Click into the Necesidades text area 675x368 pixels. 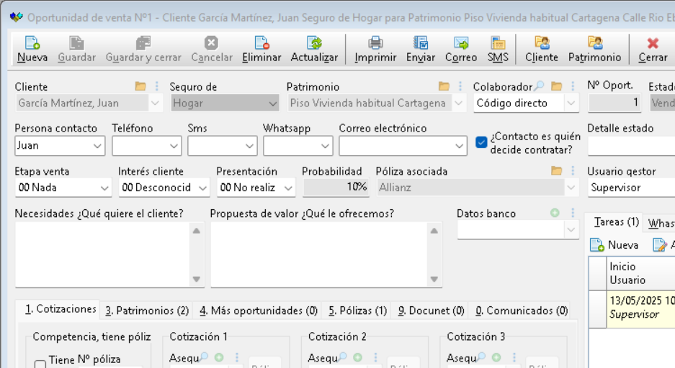pos(102,253)
